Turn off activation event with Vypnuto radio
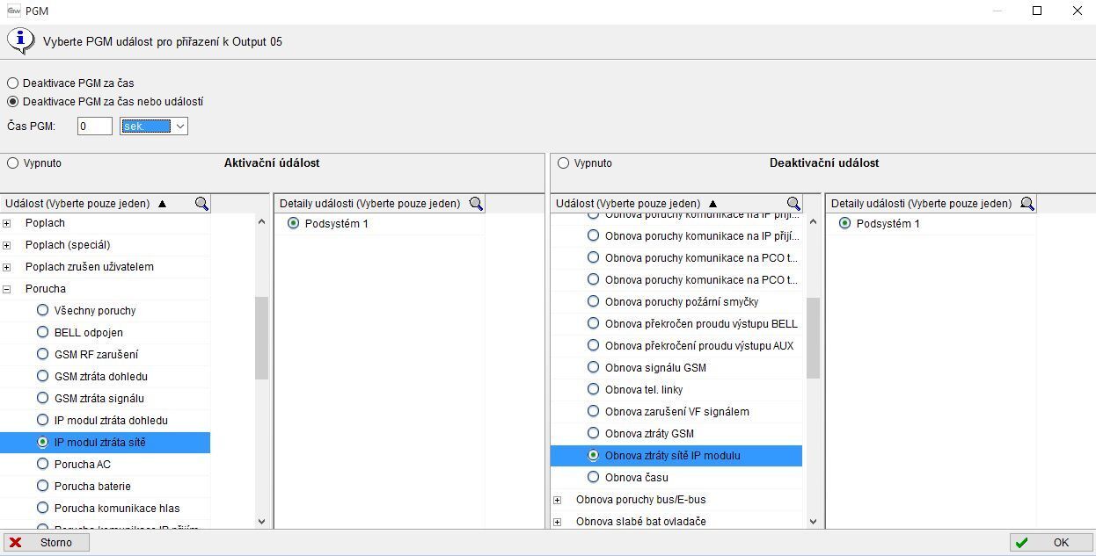Viewport: 1096px width, 556px height. [x=13, y=163]
